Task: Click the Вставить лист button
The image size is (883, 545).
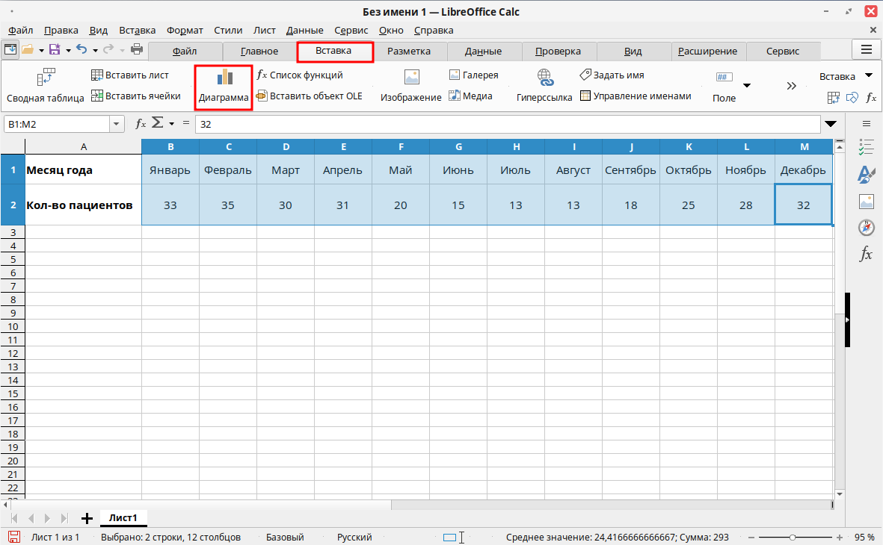Action: pyautogui.click(x=130, y=75)
